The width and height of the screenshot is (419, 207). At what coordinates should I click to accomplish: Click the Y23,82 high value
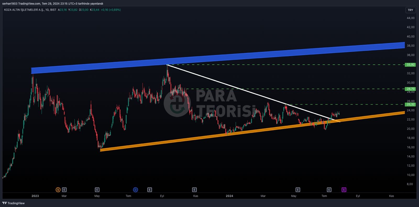(x=73, y=10)
